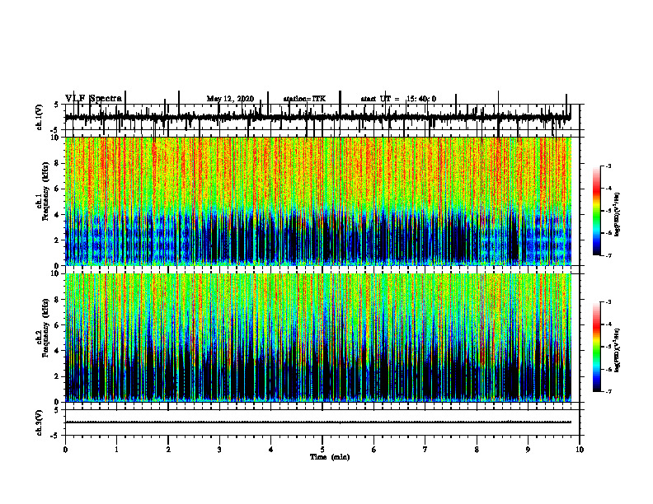Click the 6 kHz tick on ch.2 frequency axis

coord(58,325)
